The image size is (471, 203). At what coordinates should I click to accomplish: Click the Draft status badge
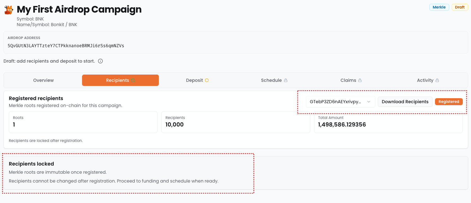460,7
